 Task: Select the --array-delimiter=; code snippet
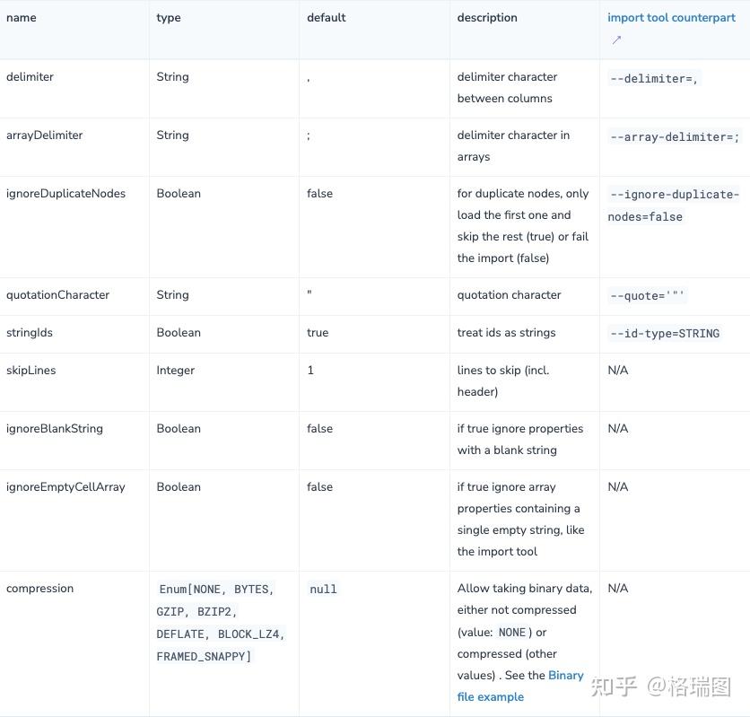pos(674,137)
